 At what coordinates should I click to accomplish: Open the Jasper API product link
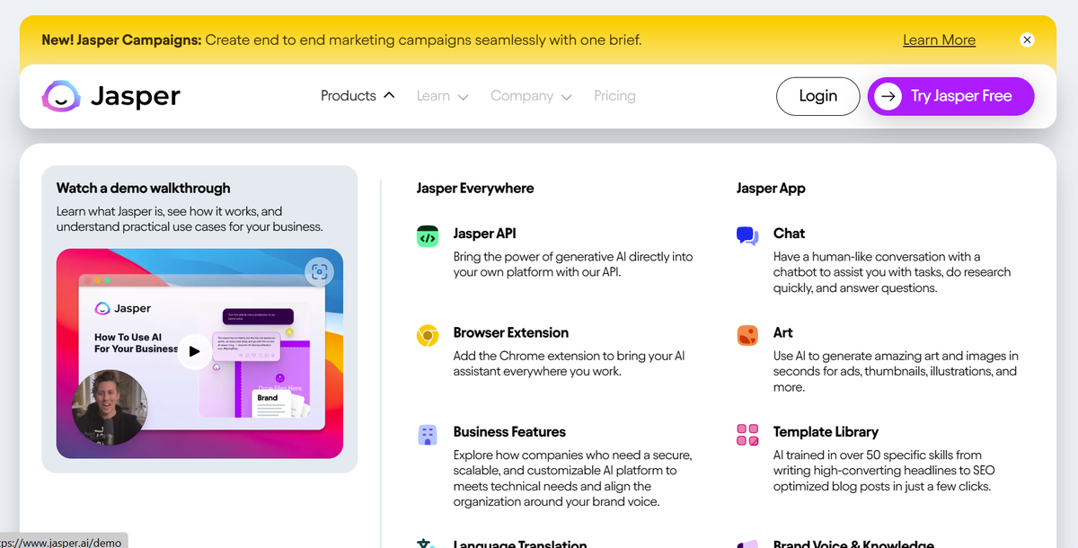(x=484, y=234)
